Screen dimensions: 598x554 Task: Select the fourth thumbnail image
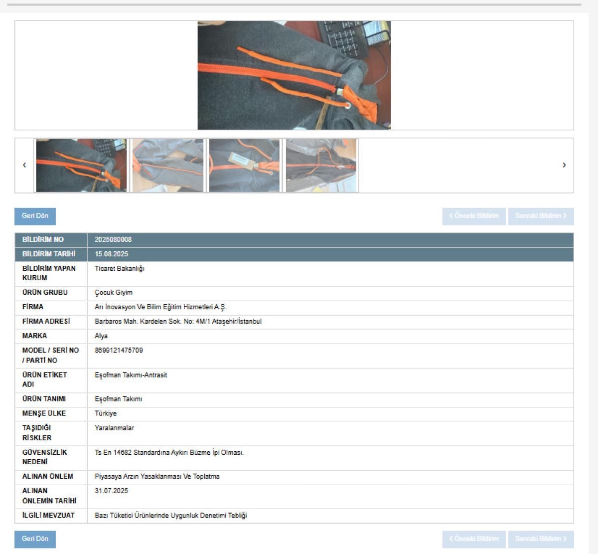coord(321,166)
